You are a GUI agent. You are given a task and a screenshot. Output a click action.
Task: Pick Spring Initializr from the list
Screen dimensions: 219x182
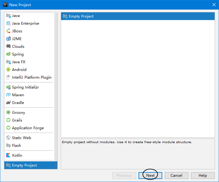(x=25, y=87)
